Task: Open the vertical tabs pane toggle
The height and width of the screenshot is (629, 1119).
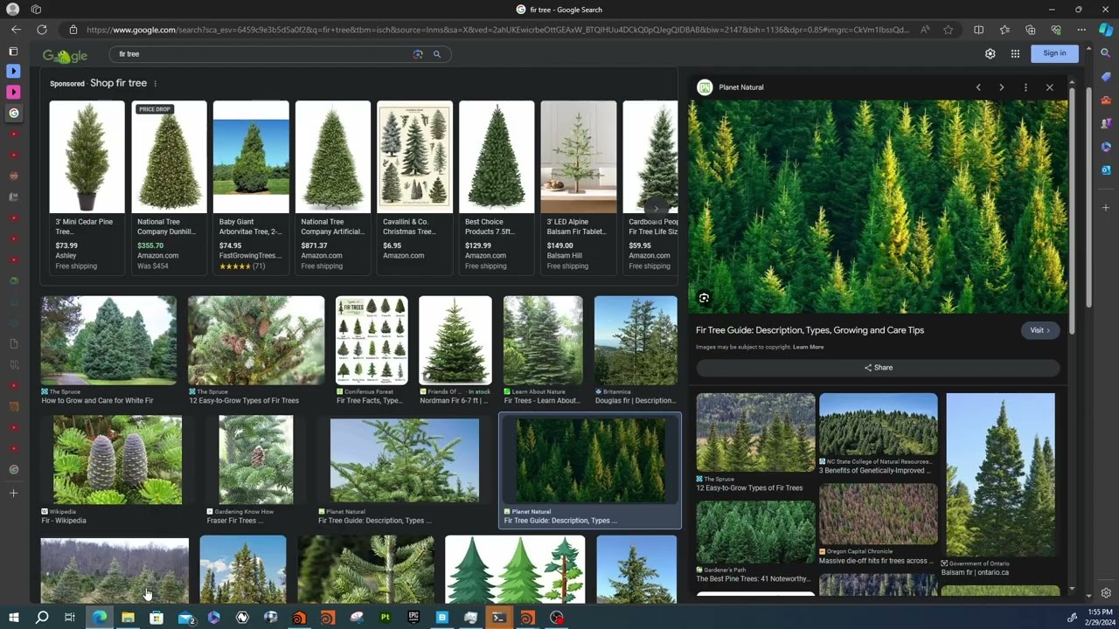Action: point(13,52)
